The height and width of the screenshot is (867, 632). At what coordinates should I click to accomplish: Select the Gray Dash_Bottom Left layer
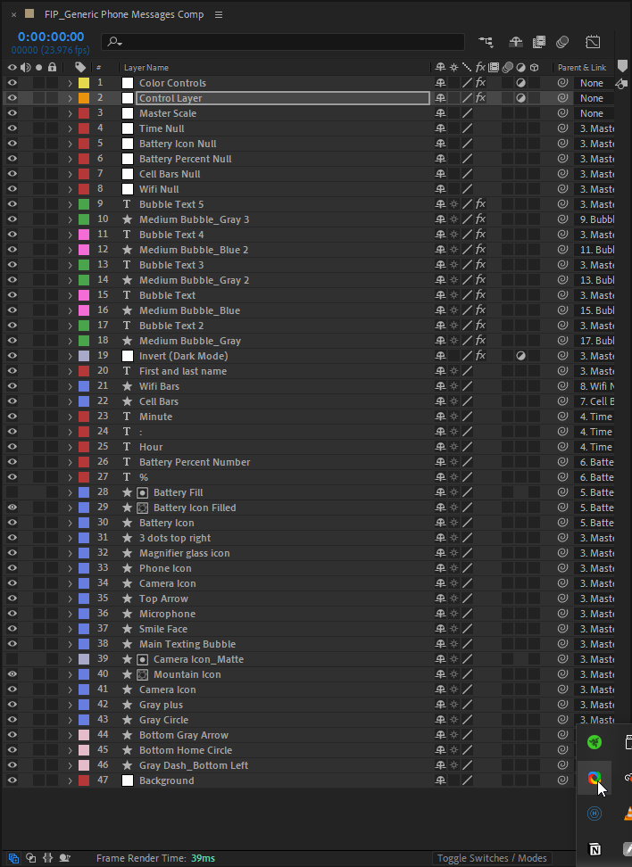pyautogui.click(x=193, y=765)
